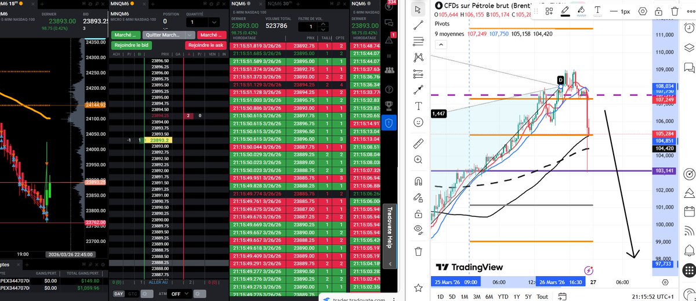Open the forecasting and measurement tools

[x=418, y=74]
